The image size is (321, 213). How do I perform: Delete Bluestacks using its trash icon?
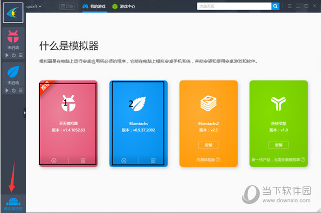[x=153, y=161]
